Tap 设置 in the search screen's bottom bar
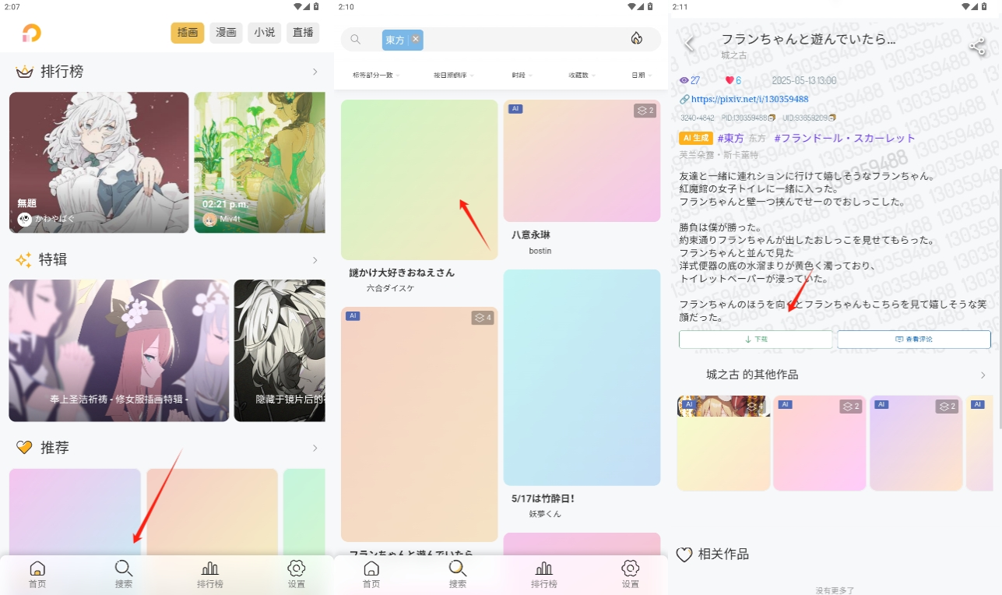The width and height of the screenshot is (1002, 595). pos(631,574)
